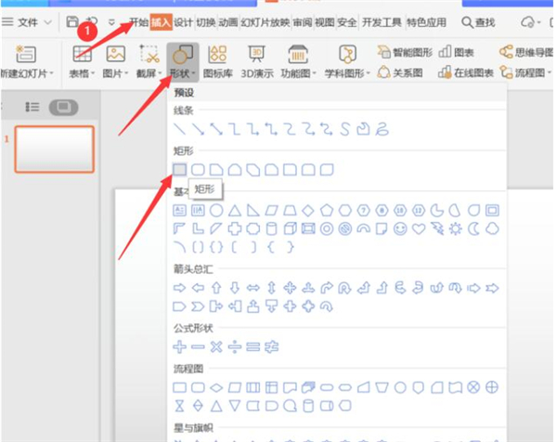Viewport: 557px width, 442px height.
Task: Click the save icon in quick toolbar
Action: [x=71, y=21]
